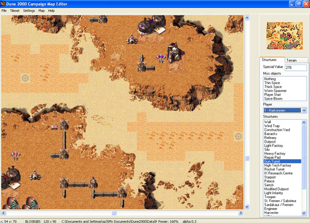Open the Help menu
Viewport: 310px width, 223px height.
tap(51, 11)
